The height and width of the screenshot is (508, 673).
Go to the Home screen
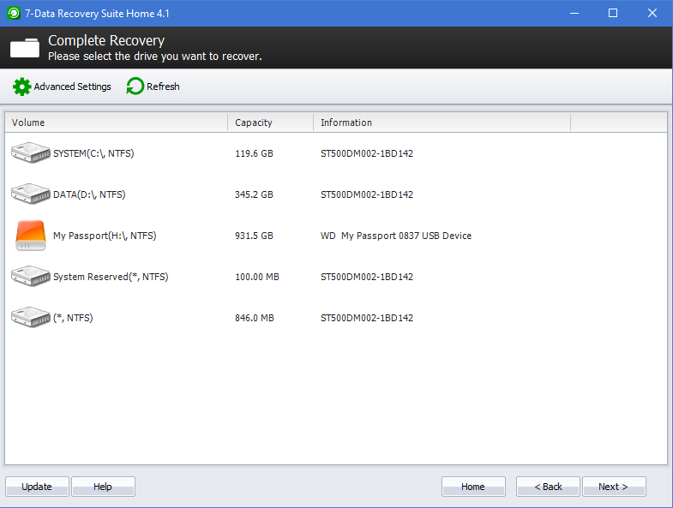click(x=473, y=487)
